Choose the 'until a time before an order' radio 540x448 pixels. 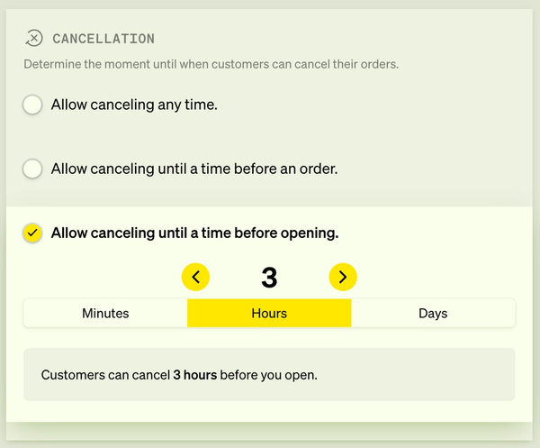32,169
